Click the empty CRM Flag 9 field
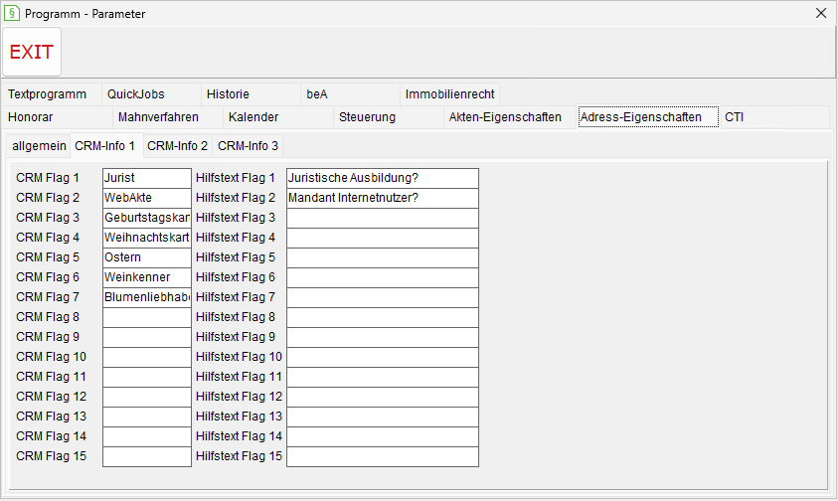 [x=147, y=337]
